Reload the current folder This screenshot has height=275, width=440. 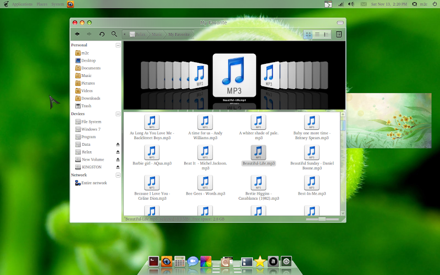tap(102, 34)
